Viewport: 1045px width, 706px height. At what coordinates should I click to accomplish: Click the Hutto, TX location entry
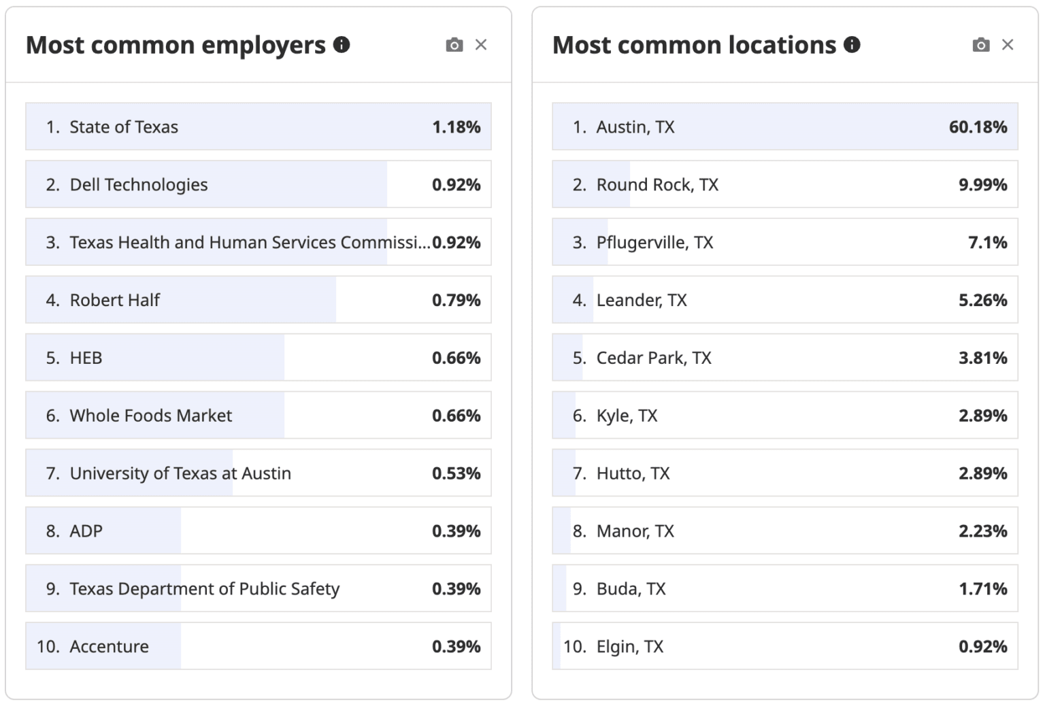tap(784, 473)
